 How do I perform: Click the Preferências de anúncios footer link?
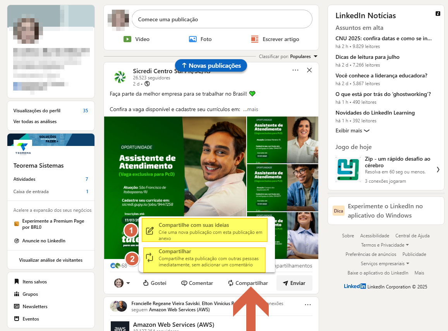(x=371, y=254)
